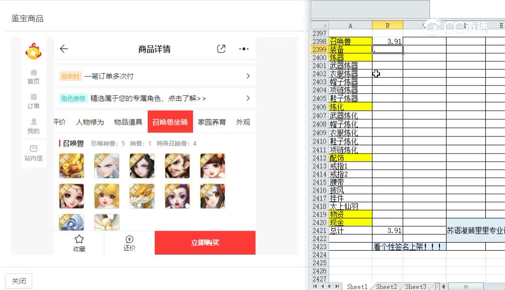Click the 立即购买 button
Image resolution: width=505 pixels, height=290 pixels.
205,243
